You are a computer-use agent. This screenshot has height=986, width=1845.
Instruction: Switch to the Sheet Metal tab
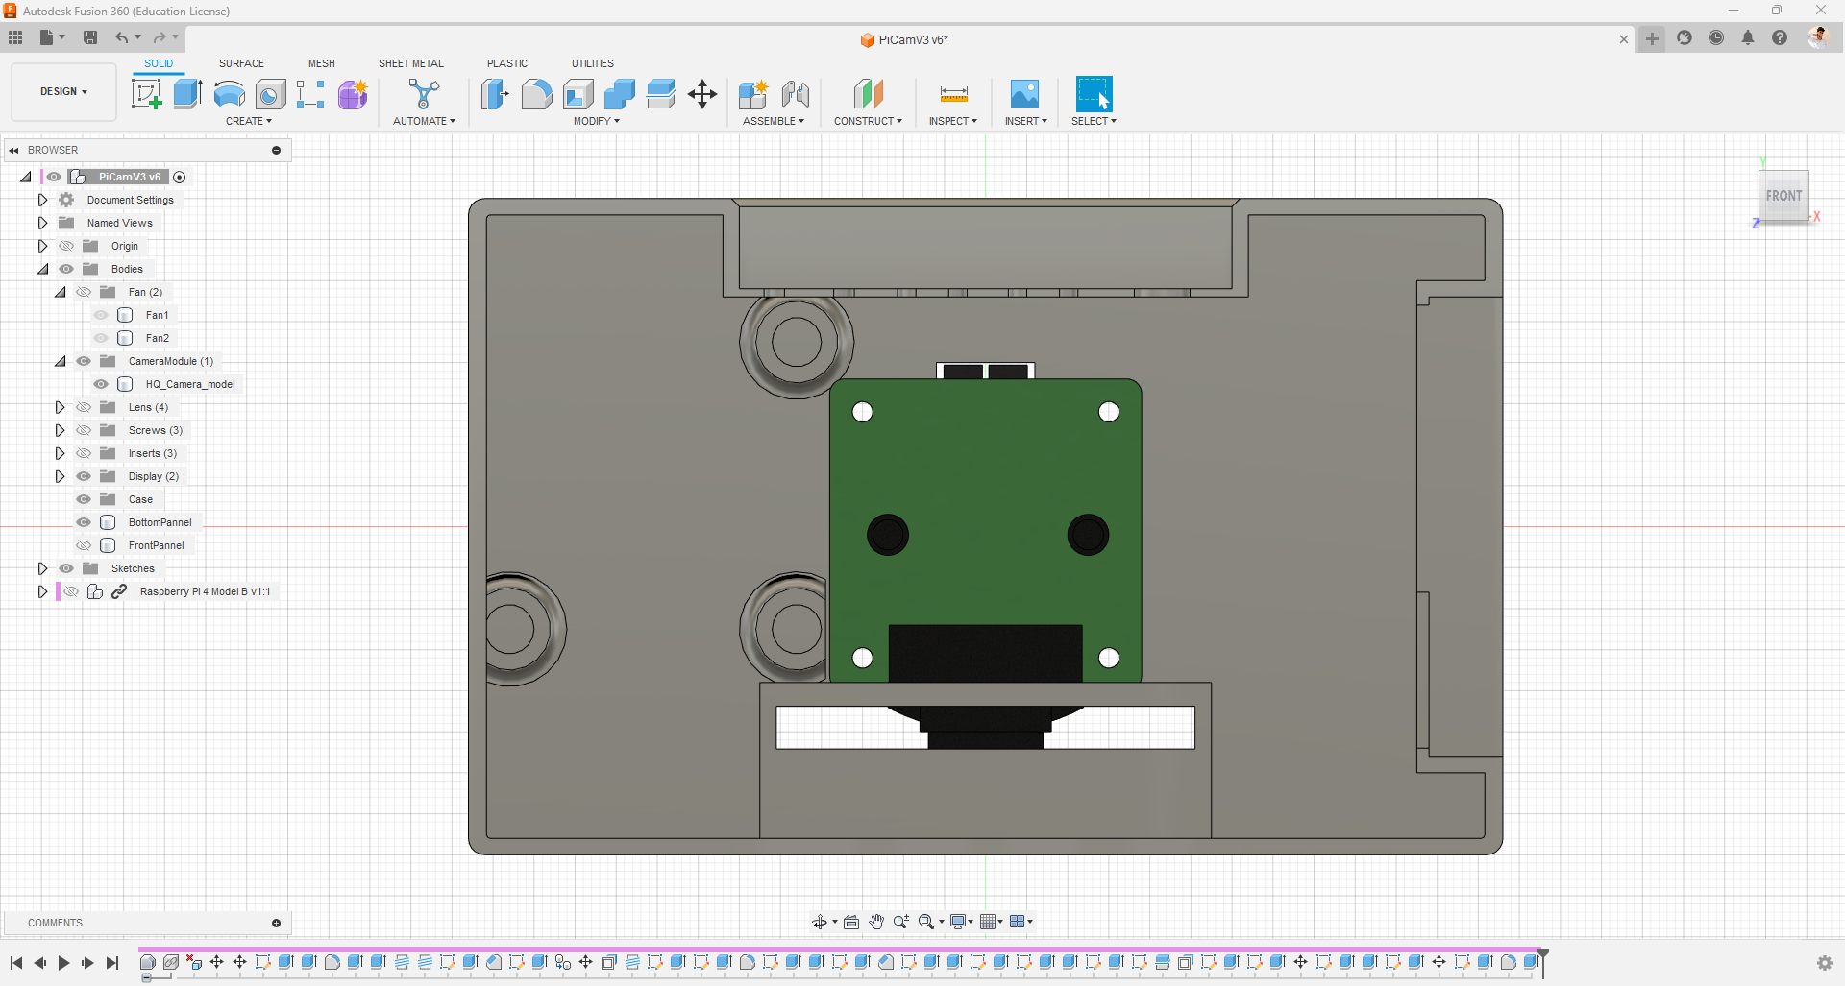410,63
